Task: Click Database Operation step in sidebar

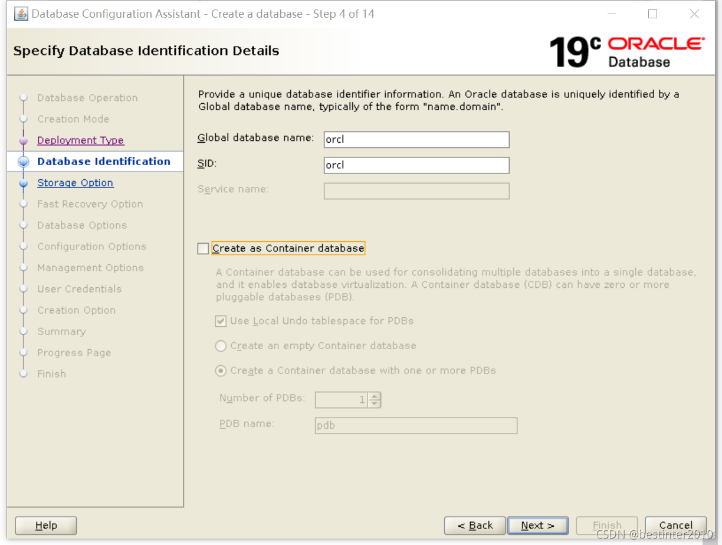Action: [x=87, y=98]
